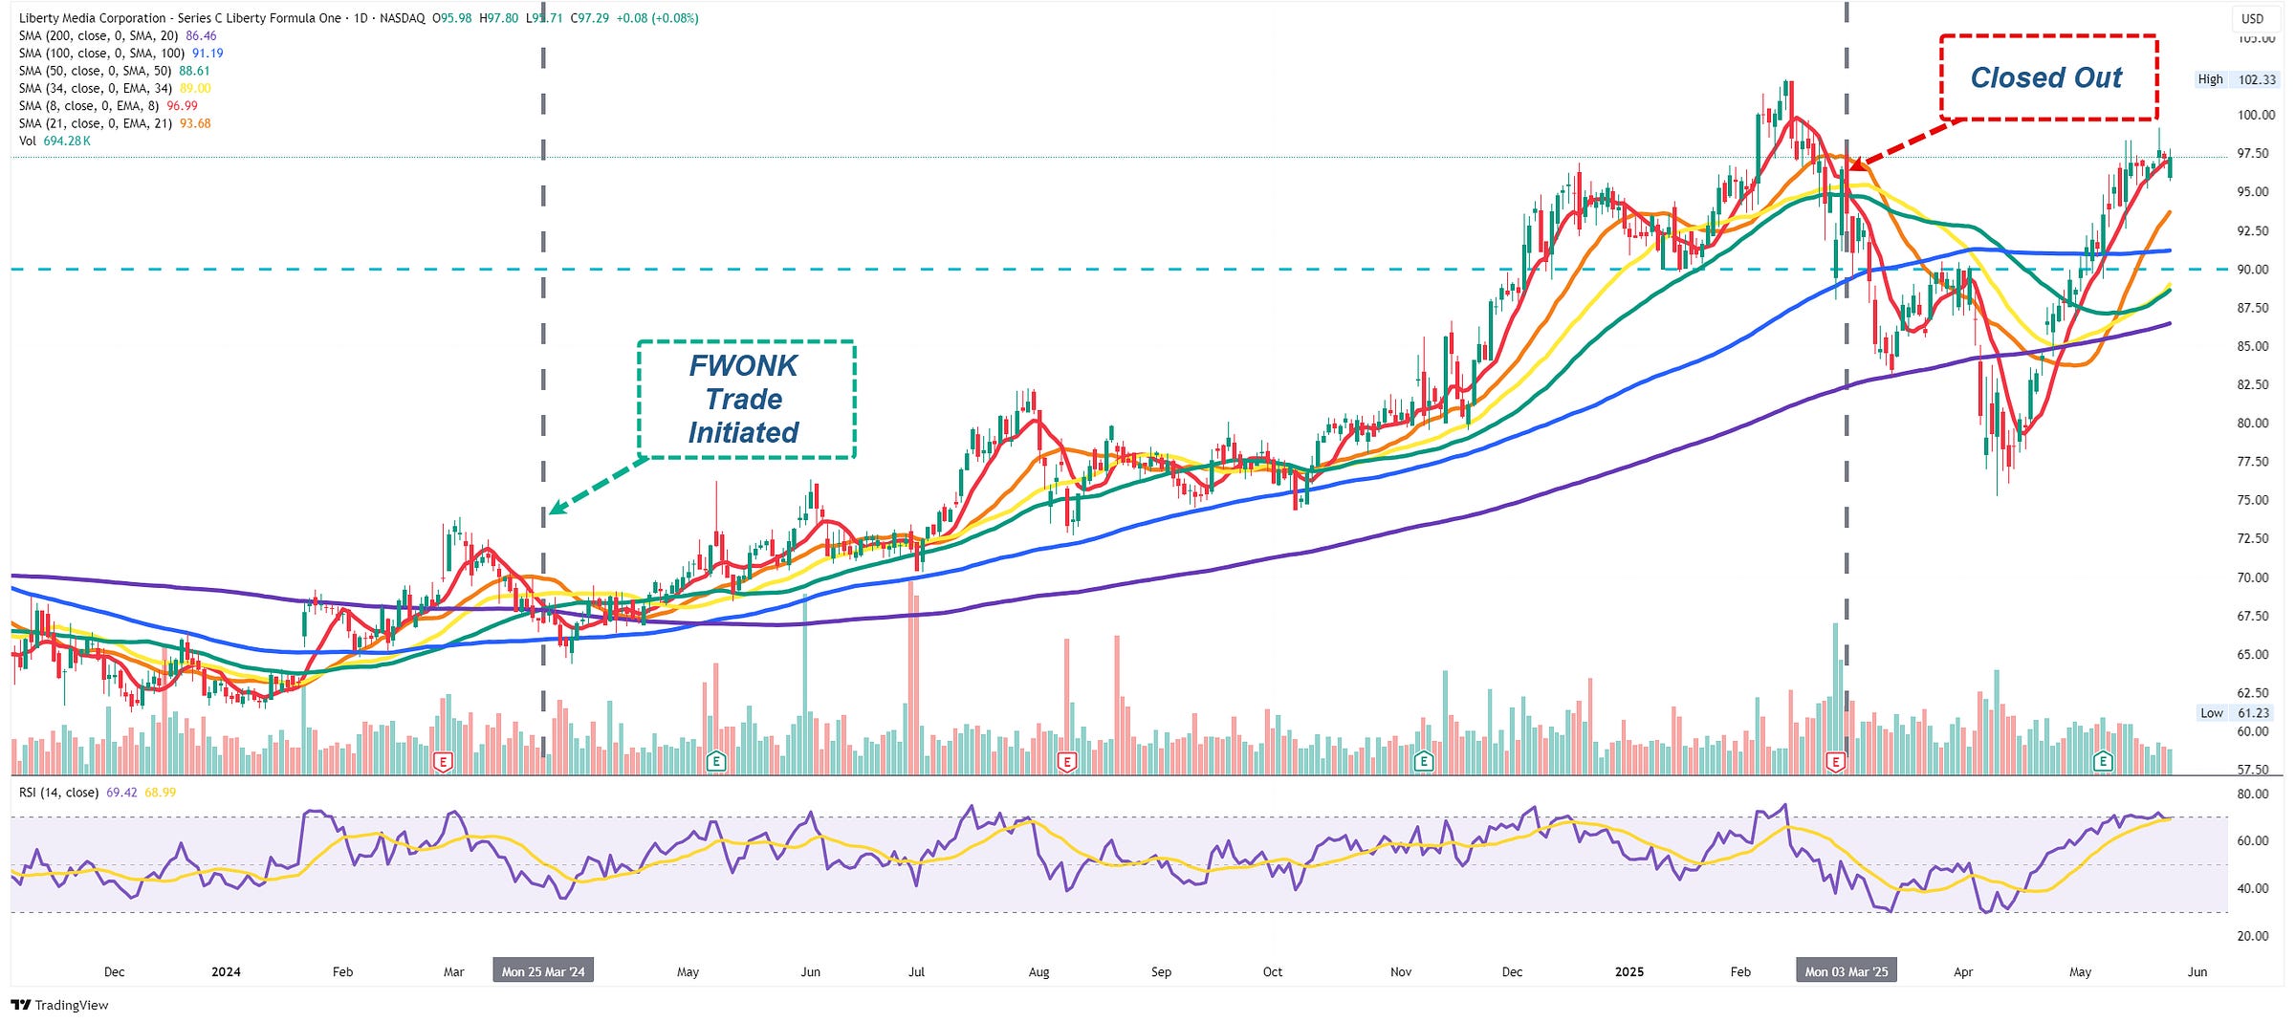The image size is (2295, 1023).
Task: Click the 'Mon 25 Mar '24' date tag
Action: 543,971
